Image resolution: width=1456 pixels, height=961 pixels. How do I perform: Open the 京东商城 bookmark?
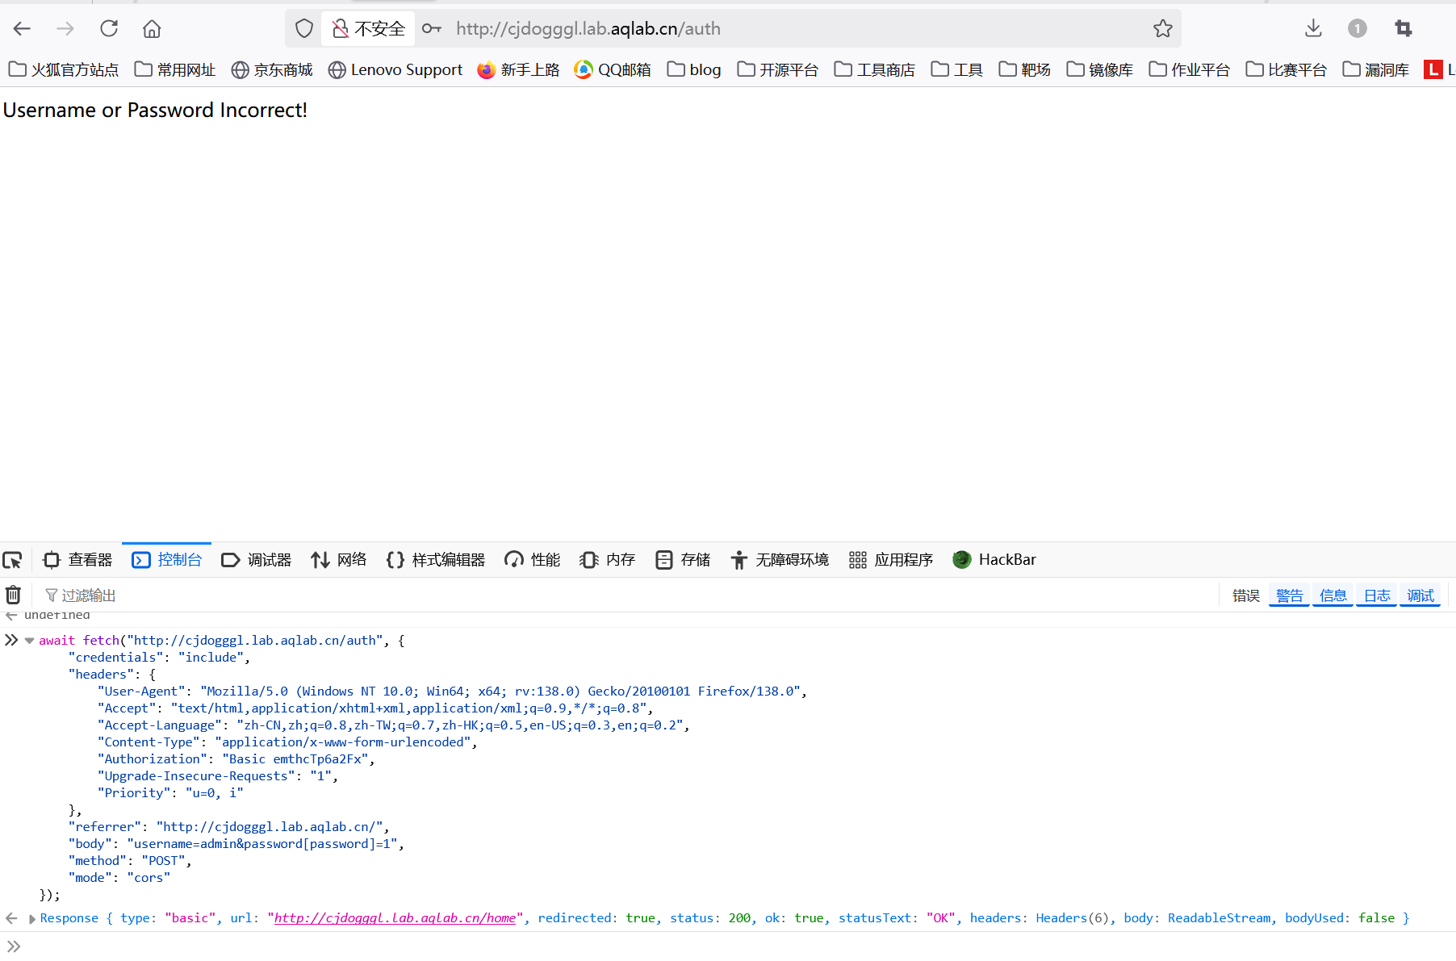pos(272,70)
